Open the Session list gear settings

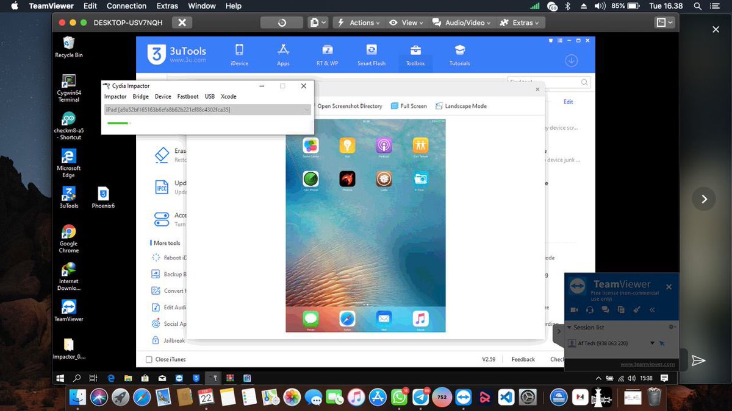(672, 327)
